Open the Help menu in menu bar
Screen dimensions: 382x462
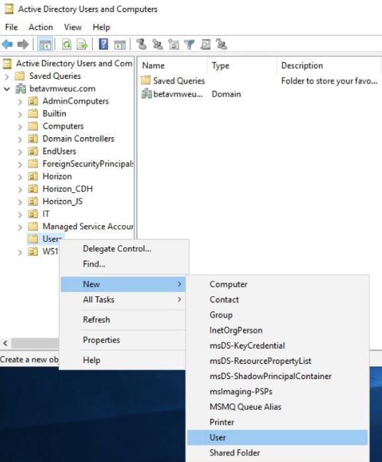pyautogui.click(x=101, y=27)
